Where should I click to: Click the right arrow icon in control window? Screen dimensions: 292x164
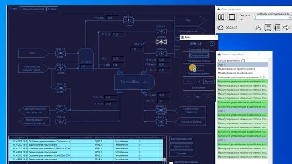[287, 27]
